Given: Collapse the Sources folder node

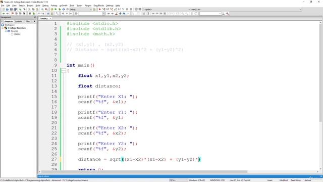Looking at the screenshot, I should 6,31.
